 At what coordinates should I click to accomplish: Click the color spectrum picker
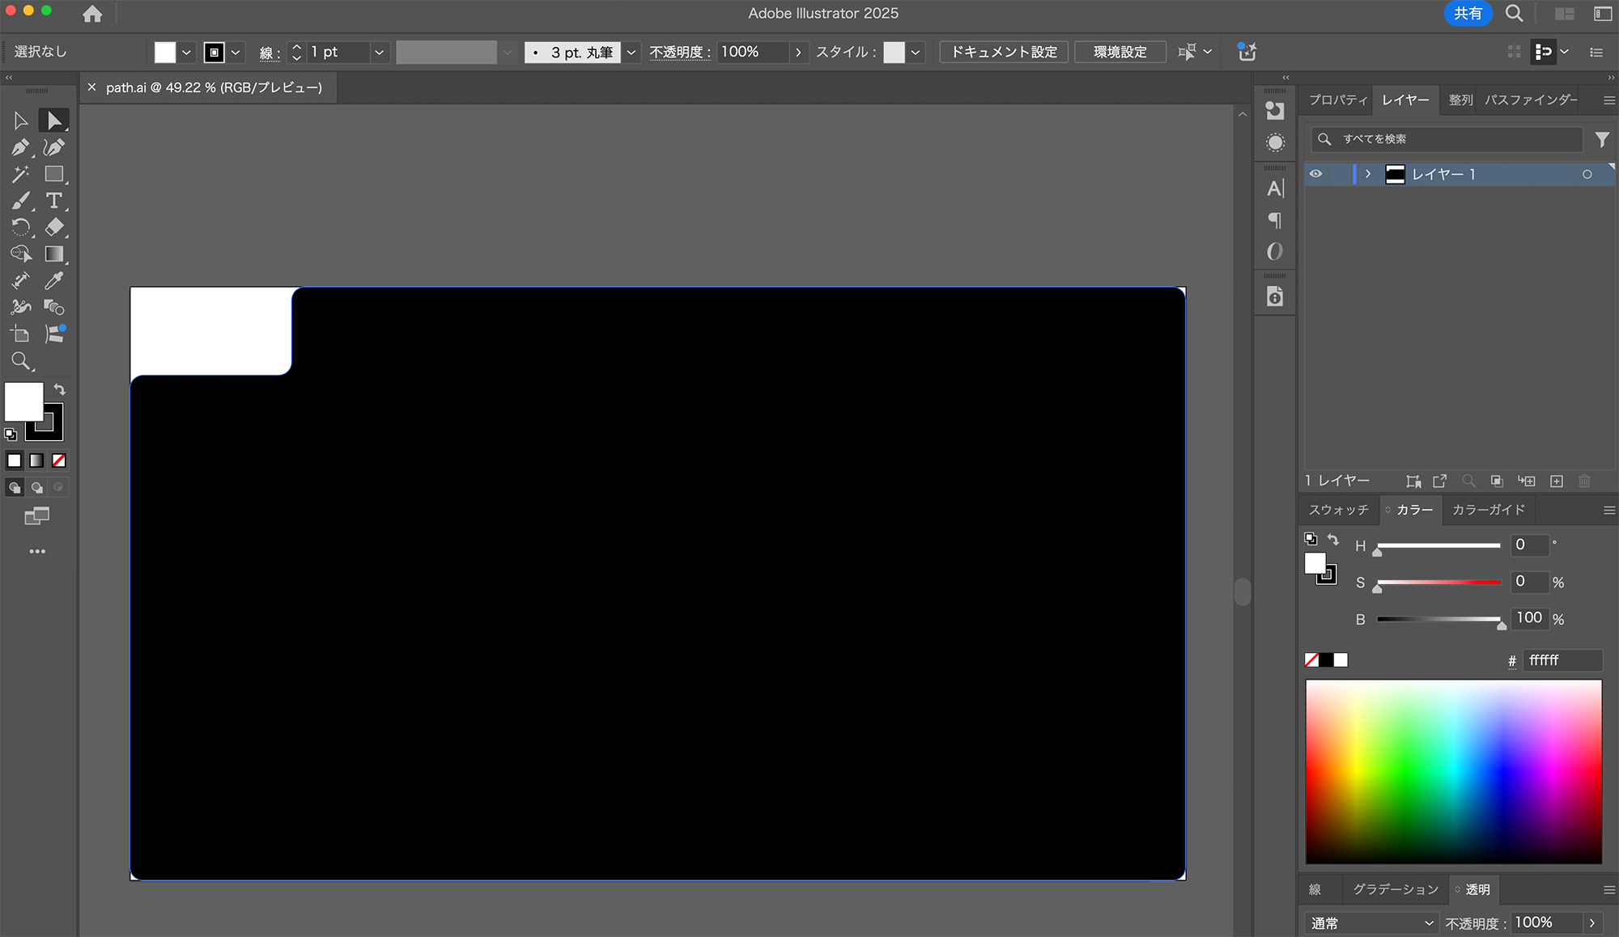1453,771
